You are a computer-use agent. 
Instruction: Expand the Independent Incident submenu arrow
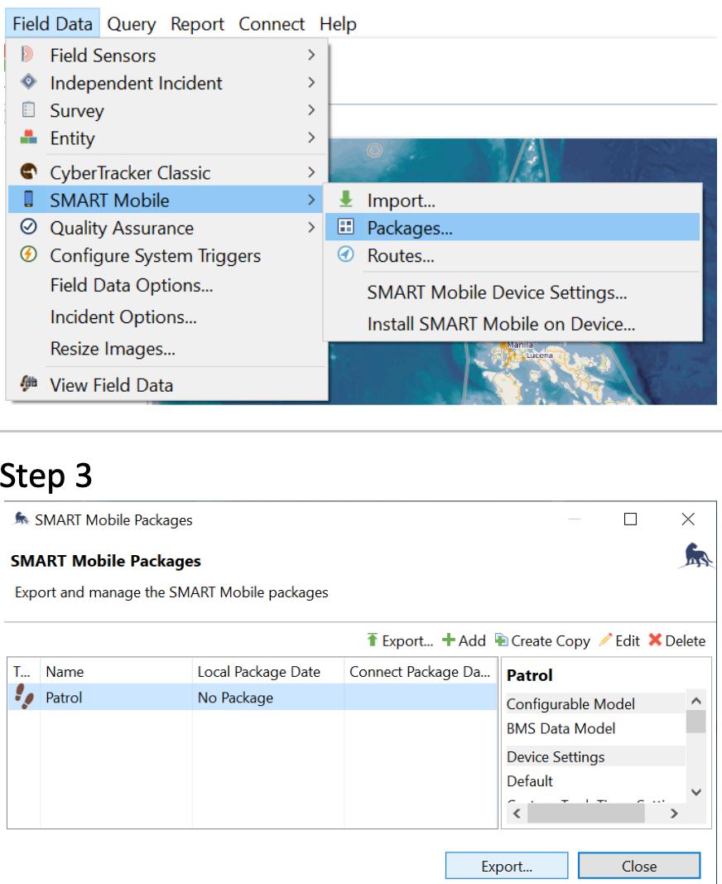point(311,82)
